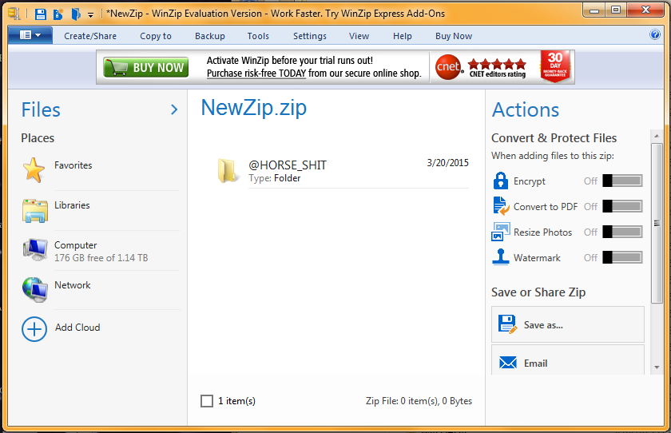Follow the Purchase risk-free TODAY link
The image size is (671, 433).
pyautogui.click(x=256, y=73)
